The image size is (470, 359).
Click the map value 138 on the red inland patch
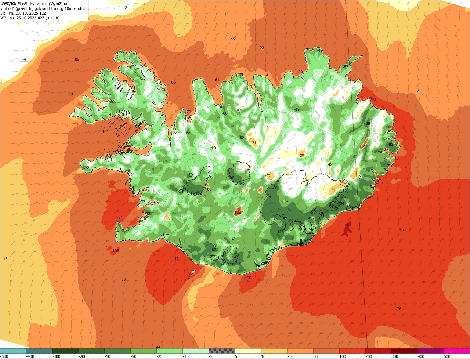pos(238,212)
